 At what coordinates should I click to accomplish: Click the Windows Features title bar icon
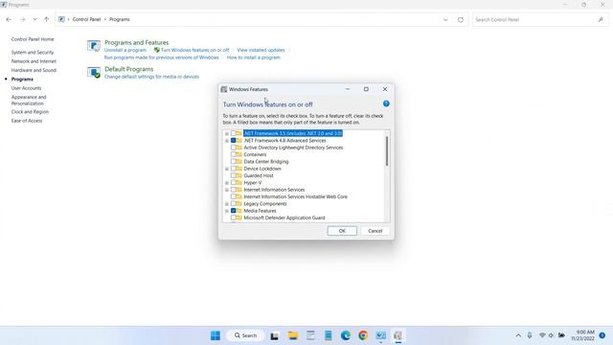224,89
